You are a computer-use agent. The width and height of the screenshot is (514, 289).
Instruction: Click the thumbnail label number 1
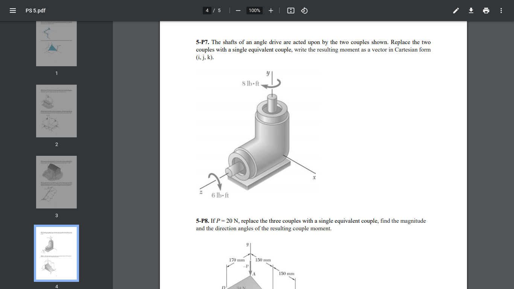[56, 73]
